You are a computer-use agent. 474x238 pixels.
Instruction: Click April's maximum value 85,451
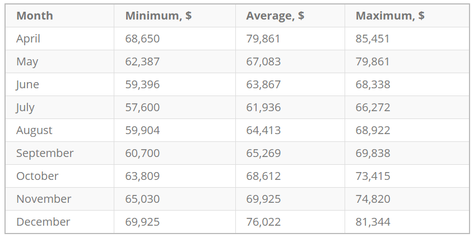(x=373, y=39)
